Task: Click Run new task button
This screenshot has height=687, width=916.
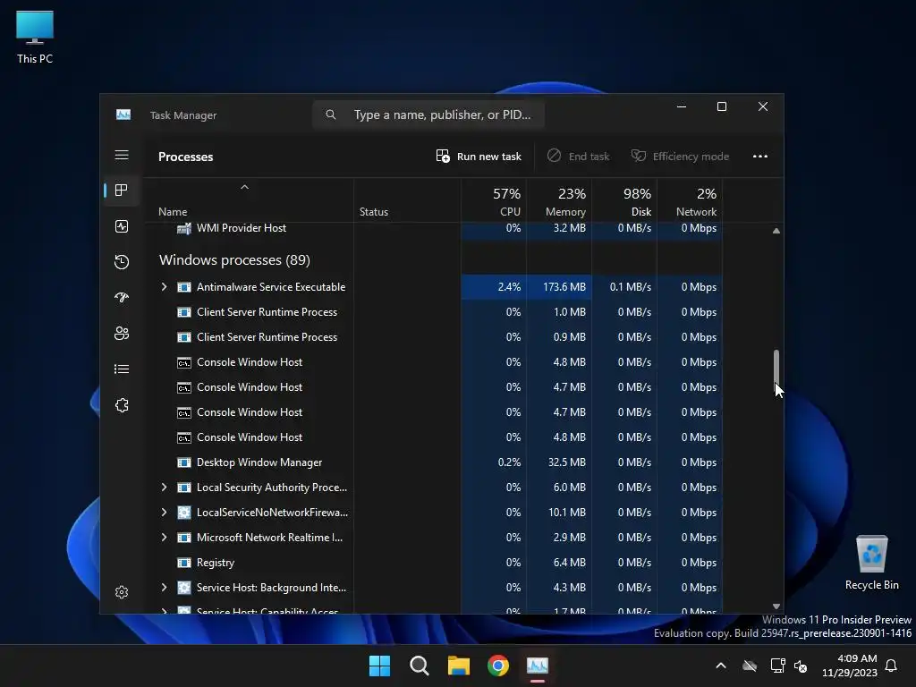Action: (479, 156)
